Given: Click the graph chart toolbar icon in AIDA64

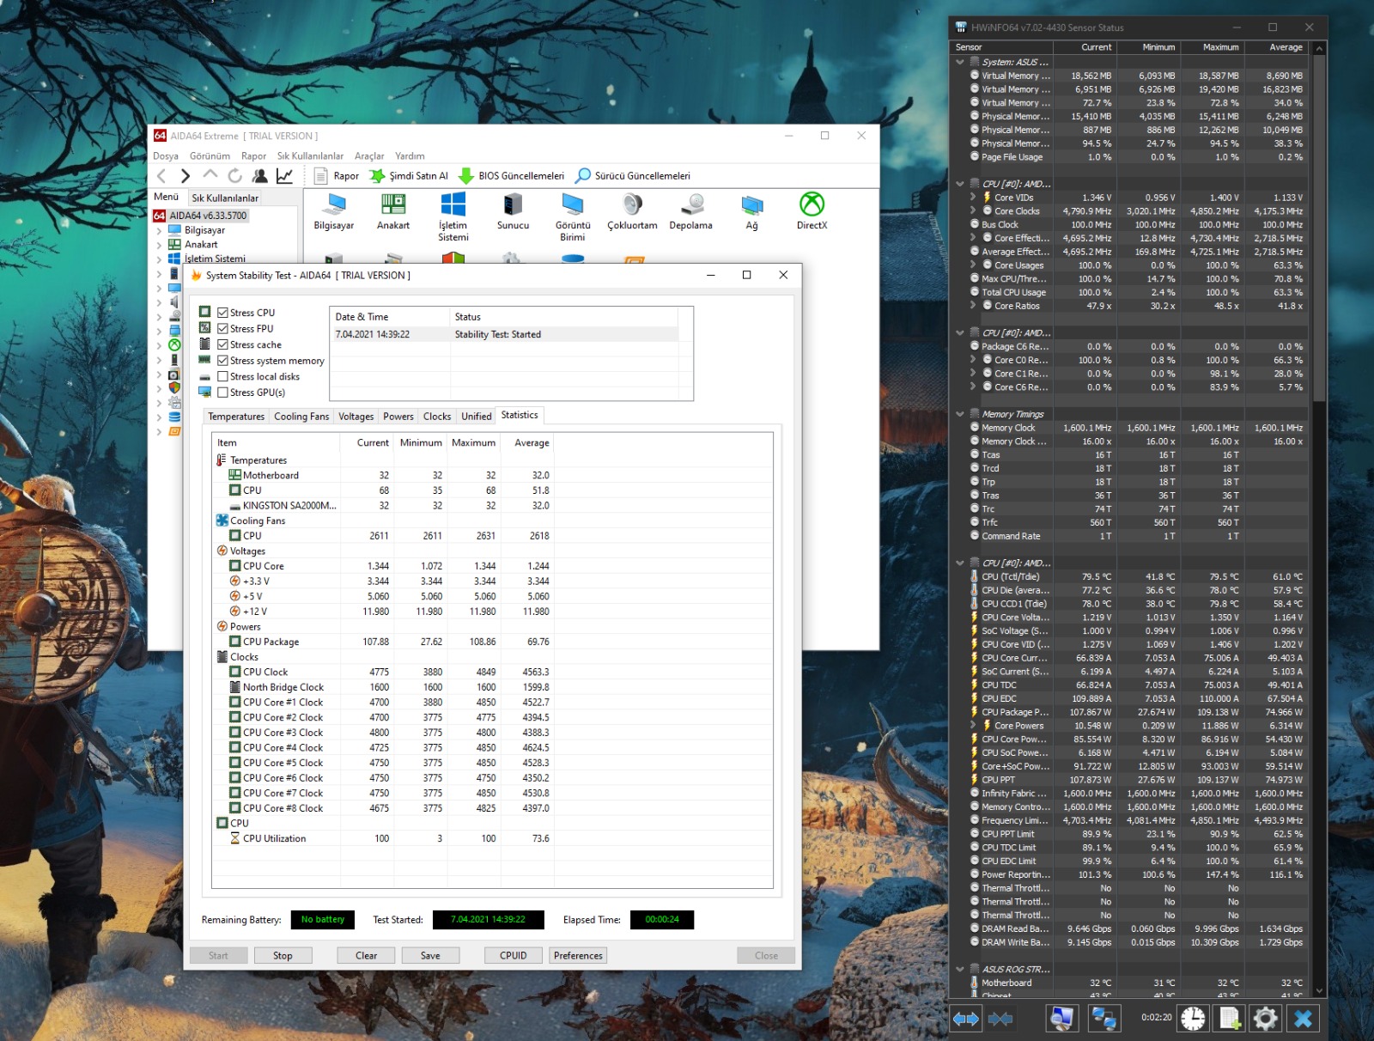Looking at the screenshot, I should (284, 176).
